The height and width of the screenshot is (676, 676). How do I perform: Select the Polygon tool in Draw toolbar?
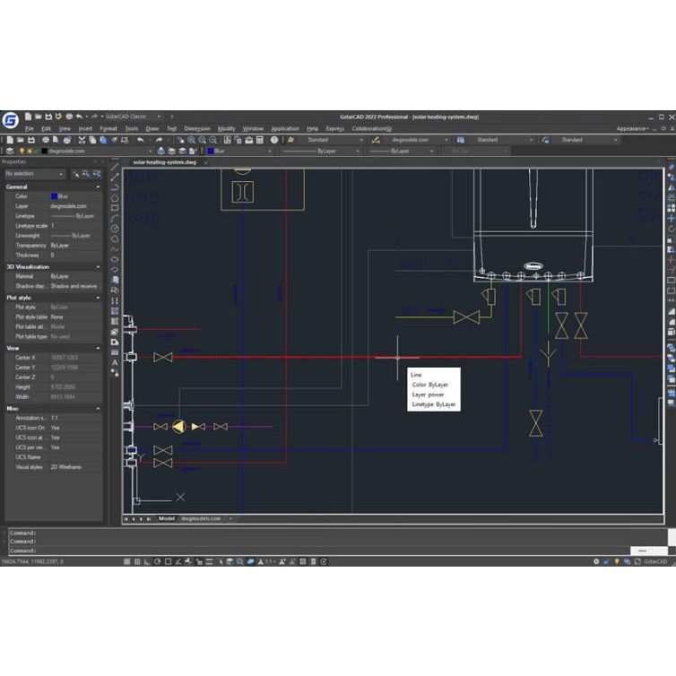point(115,197)
